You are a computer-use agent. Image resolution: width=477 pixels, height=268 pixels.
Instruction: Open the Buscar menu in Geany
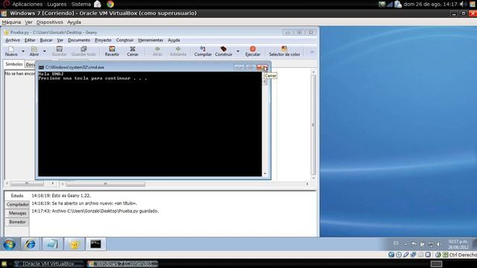(x=46, y=40)
